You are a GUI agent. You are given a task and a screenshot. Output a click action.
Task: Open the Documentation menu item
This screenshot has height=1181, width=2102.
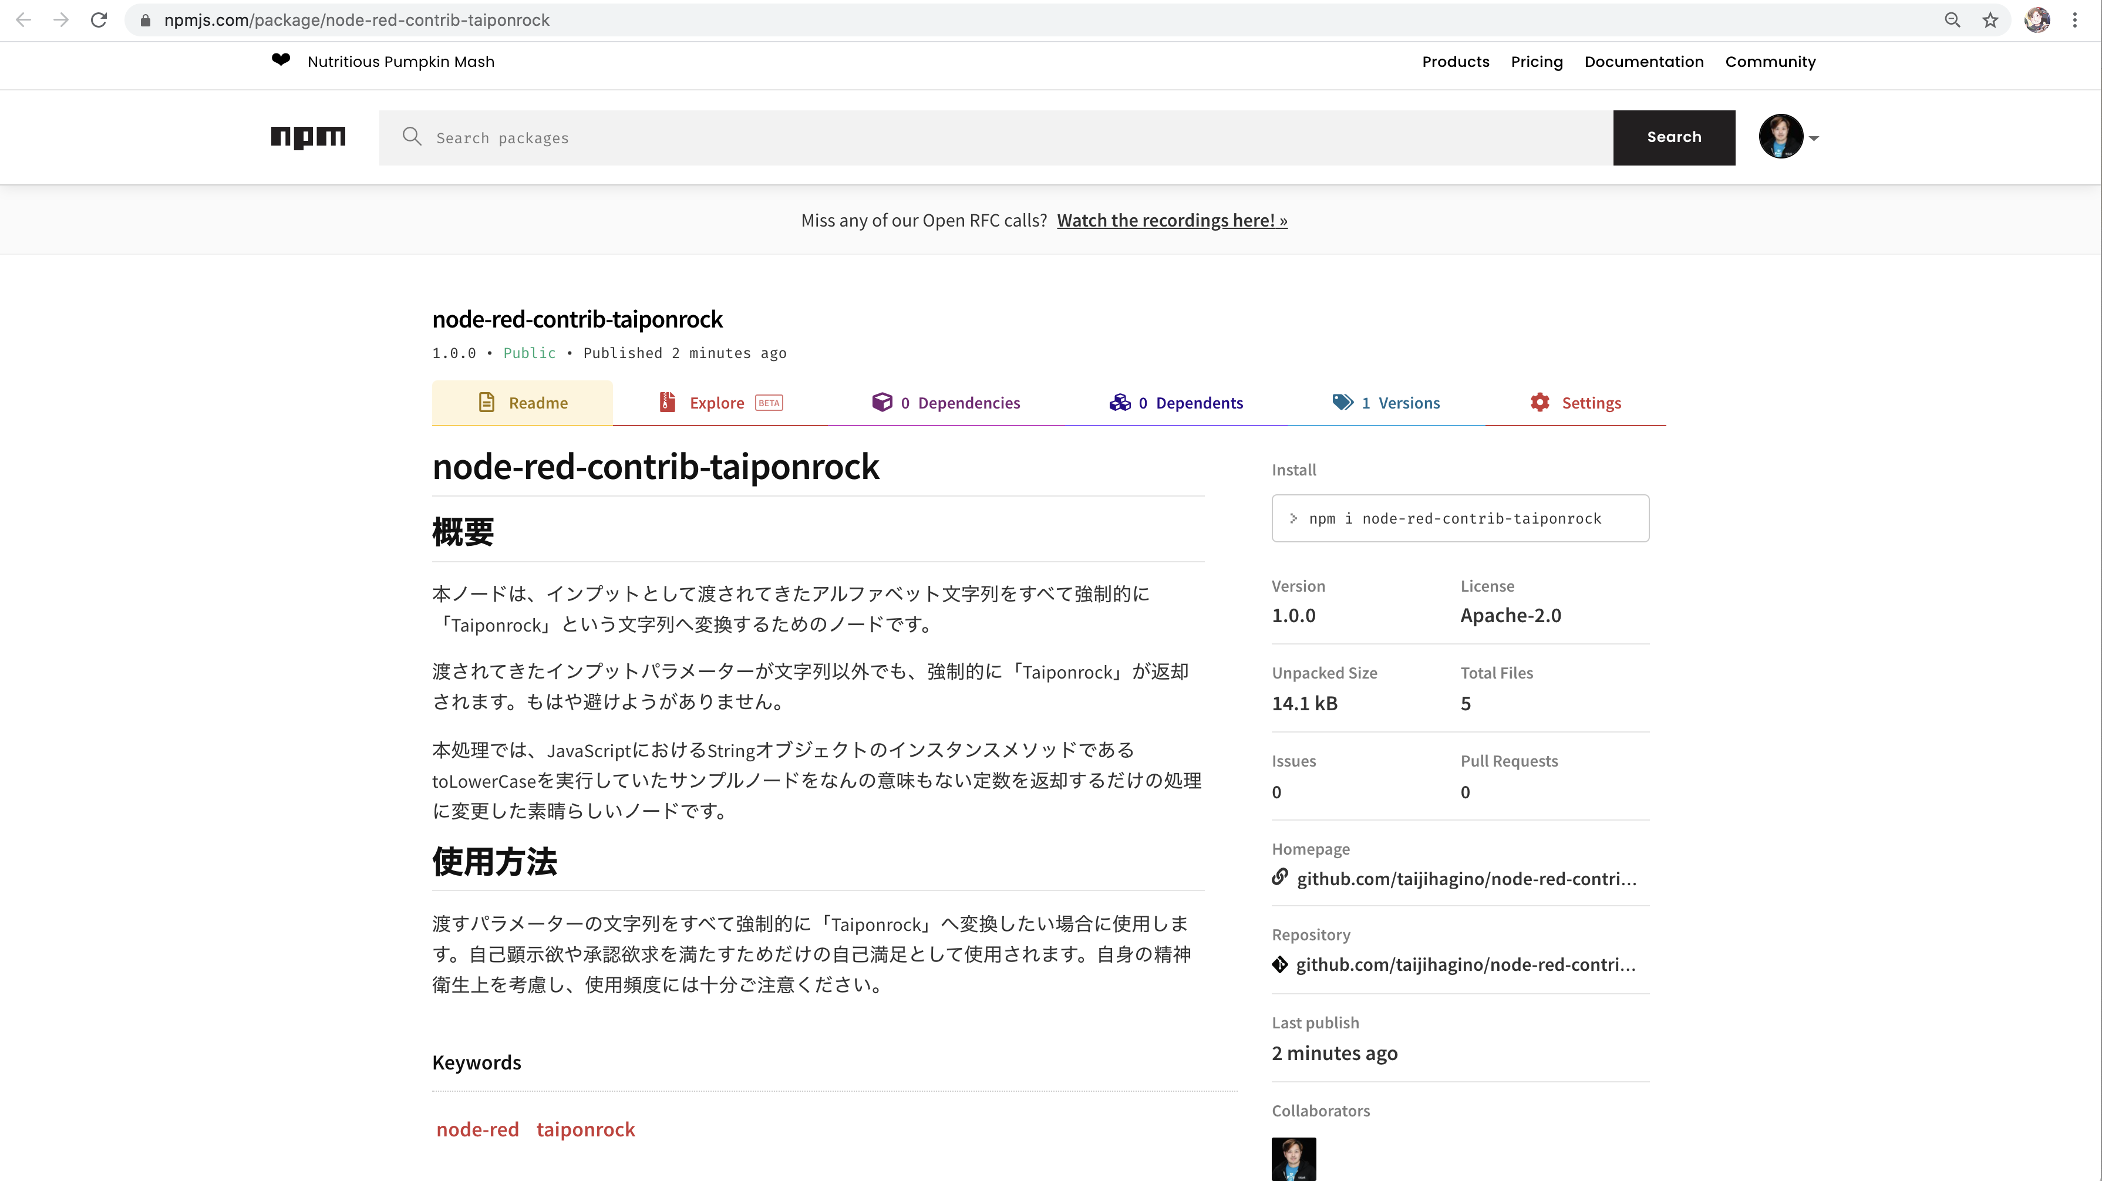1643,62
